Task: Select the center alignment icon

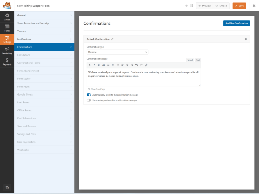Action: [127, 65]
